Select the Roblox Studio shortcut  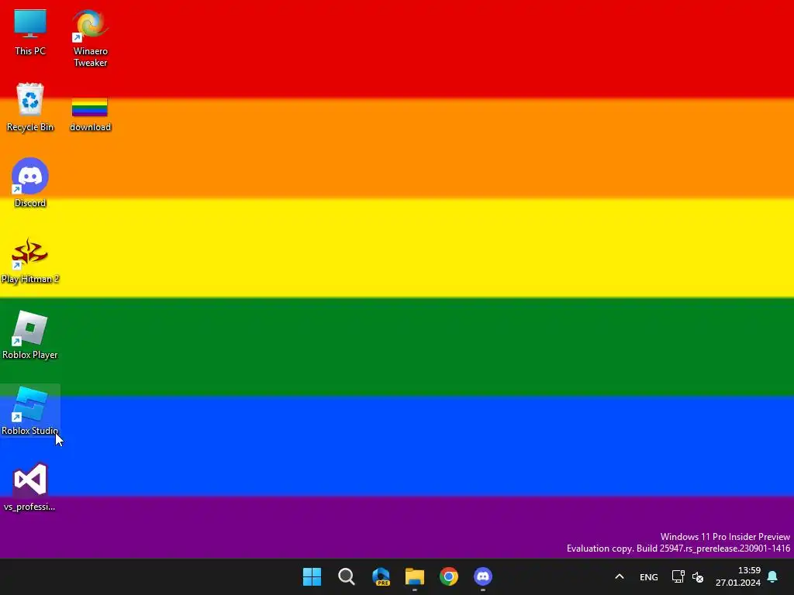[x=30, y=411]
